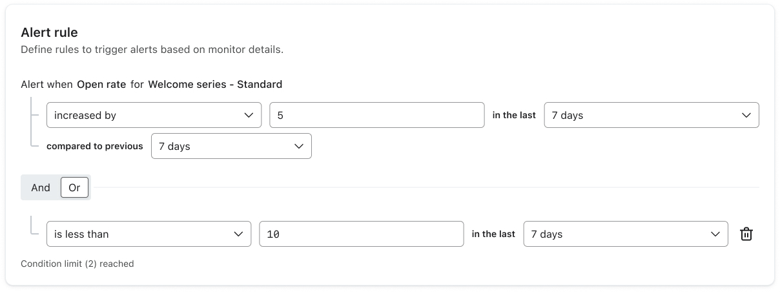Click chevron of 'compared to previous' 7 days selector
780x292 pixels.
point(299,146)
